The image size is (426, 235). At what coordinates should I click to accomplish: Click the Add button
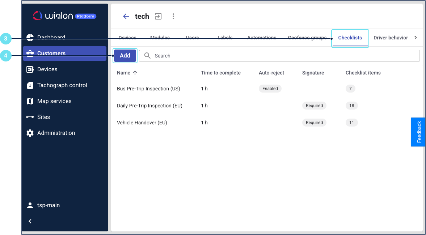[125, 56]
